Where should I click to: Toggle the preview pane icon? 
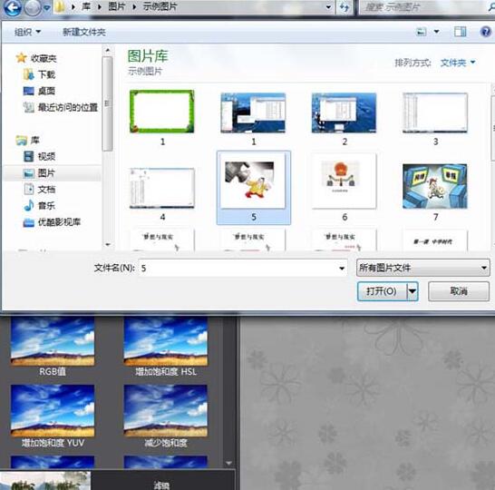[461, 32]
